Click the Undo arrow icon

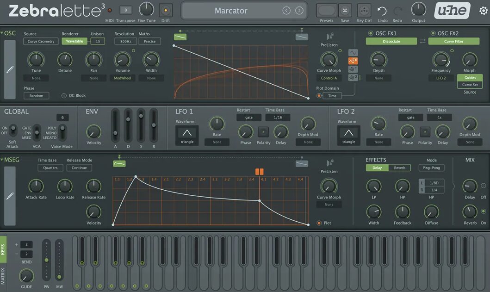(x=382, y=11)
